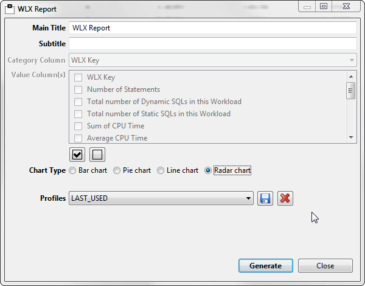Save the profile with floppy disk icon
This screenshot has height=286, width=365.
(x=265, y=198)
